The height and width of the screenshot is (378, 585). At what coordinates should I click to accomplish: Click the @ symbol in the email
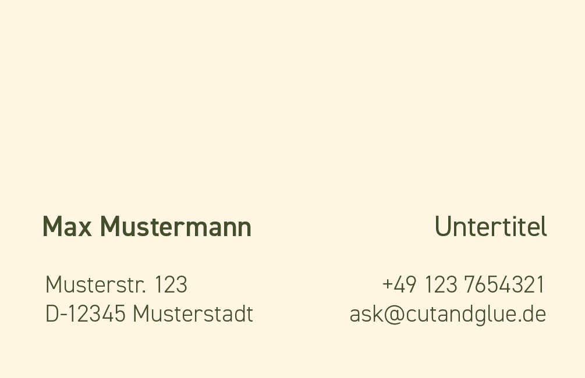[x=394, y=315]
